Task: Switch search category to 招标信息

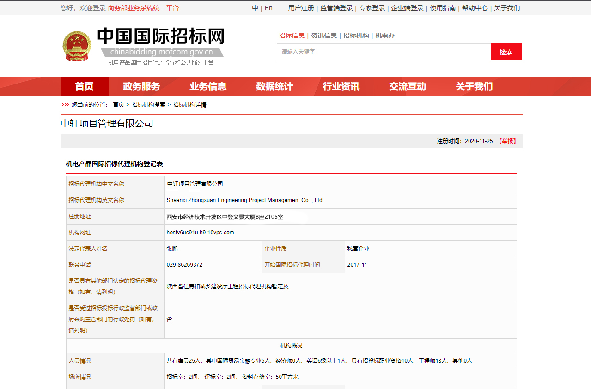Action: pyautogui.click(x=292, y=36)
